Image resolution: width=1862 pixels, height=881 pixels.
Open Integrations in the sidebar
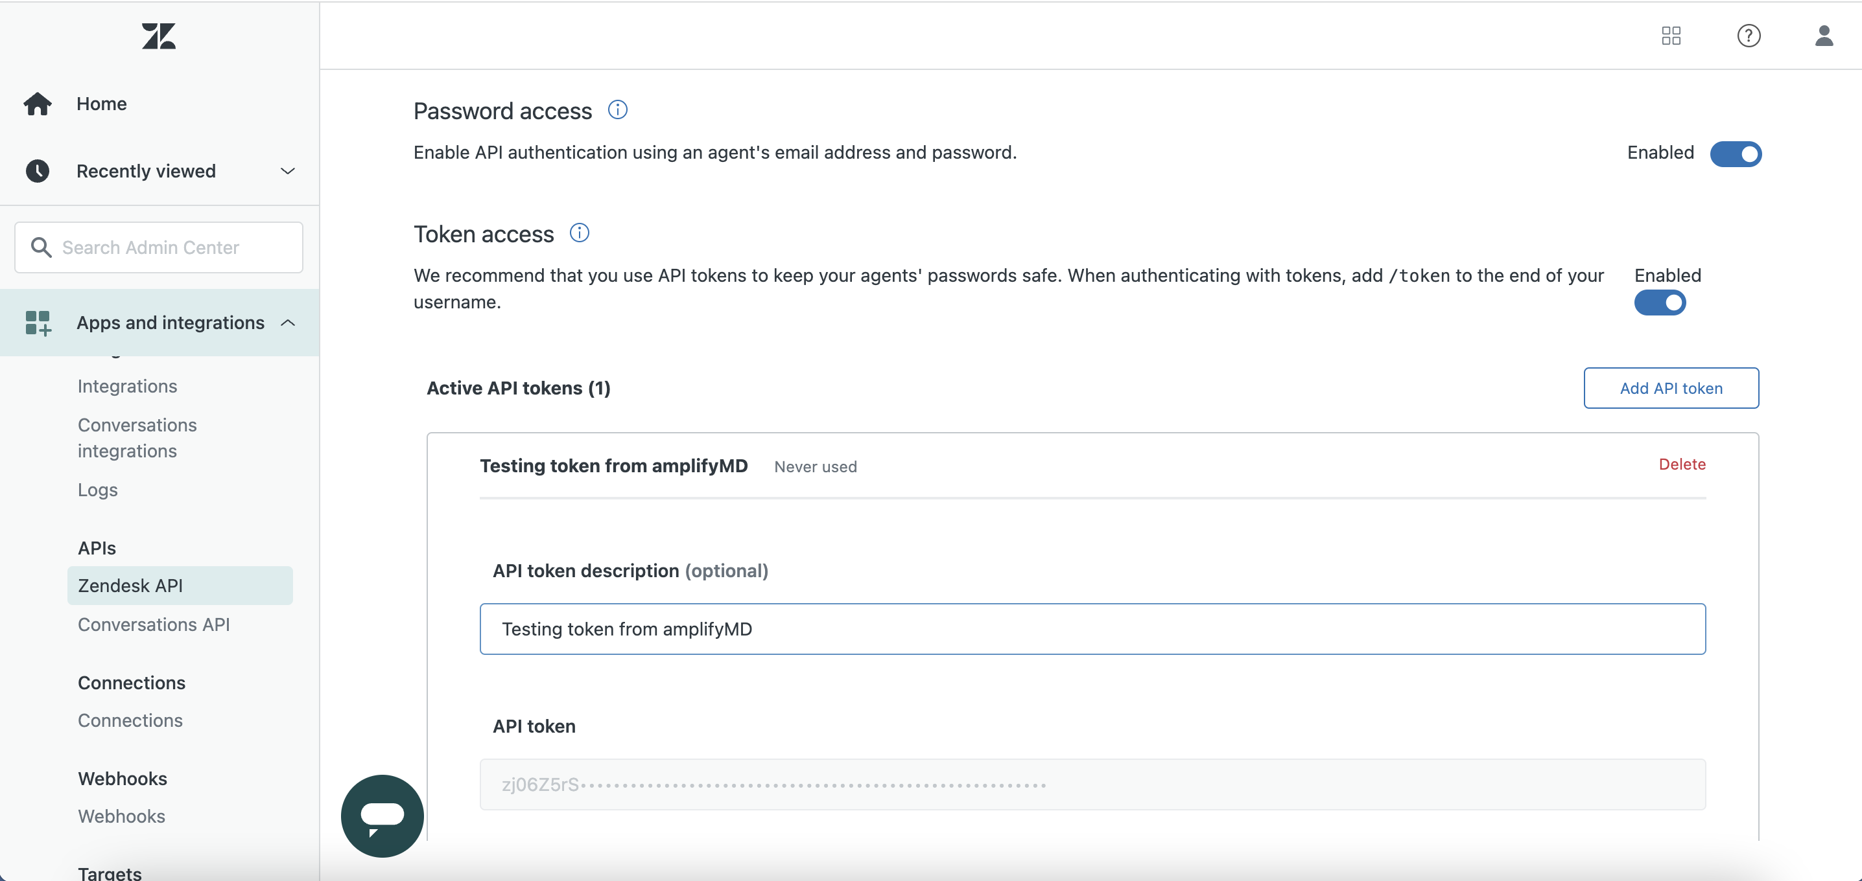point(127,386)
